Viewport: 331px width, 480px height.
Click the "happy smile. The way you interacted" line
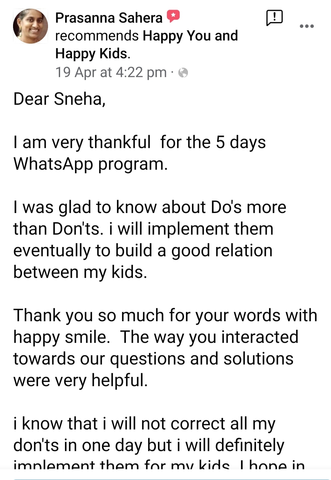155,337
